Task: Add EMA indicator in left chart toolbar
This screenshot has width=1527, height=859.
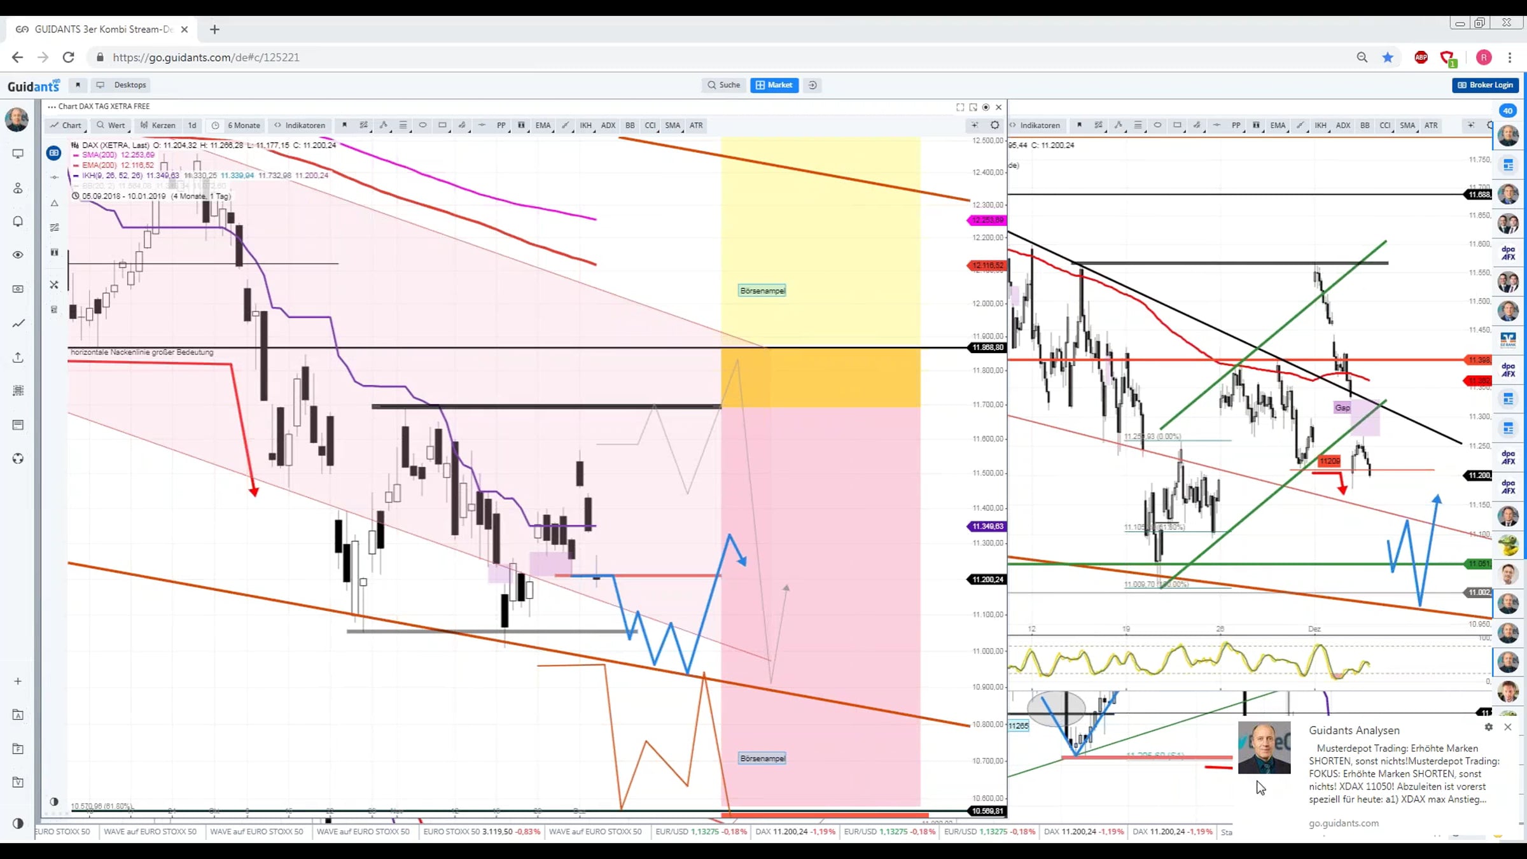Action: coord(543,125)
